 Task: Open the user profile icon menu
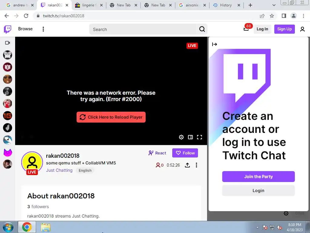302,29
